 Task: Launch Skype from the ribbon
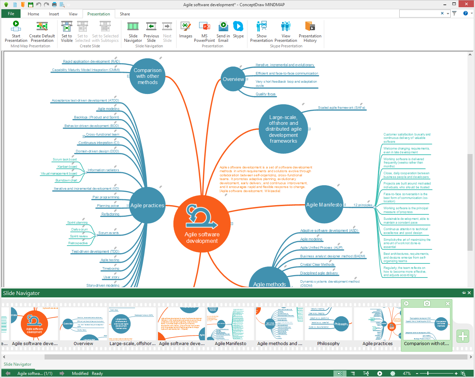pyautogui.click(x=238, y=30)
